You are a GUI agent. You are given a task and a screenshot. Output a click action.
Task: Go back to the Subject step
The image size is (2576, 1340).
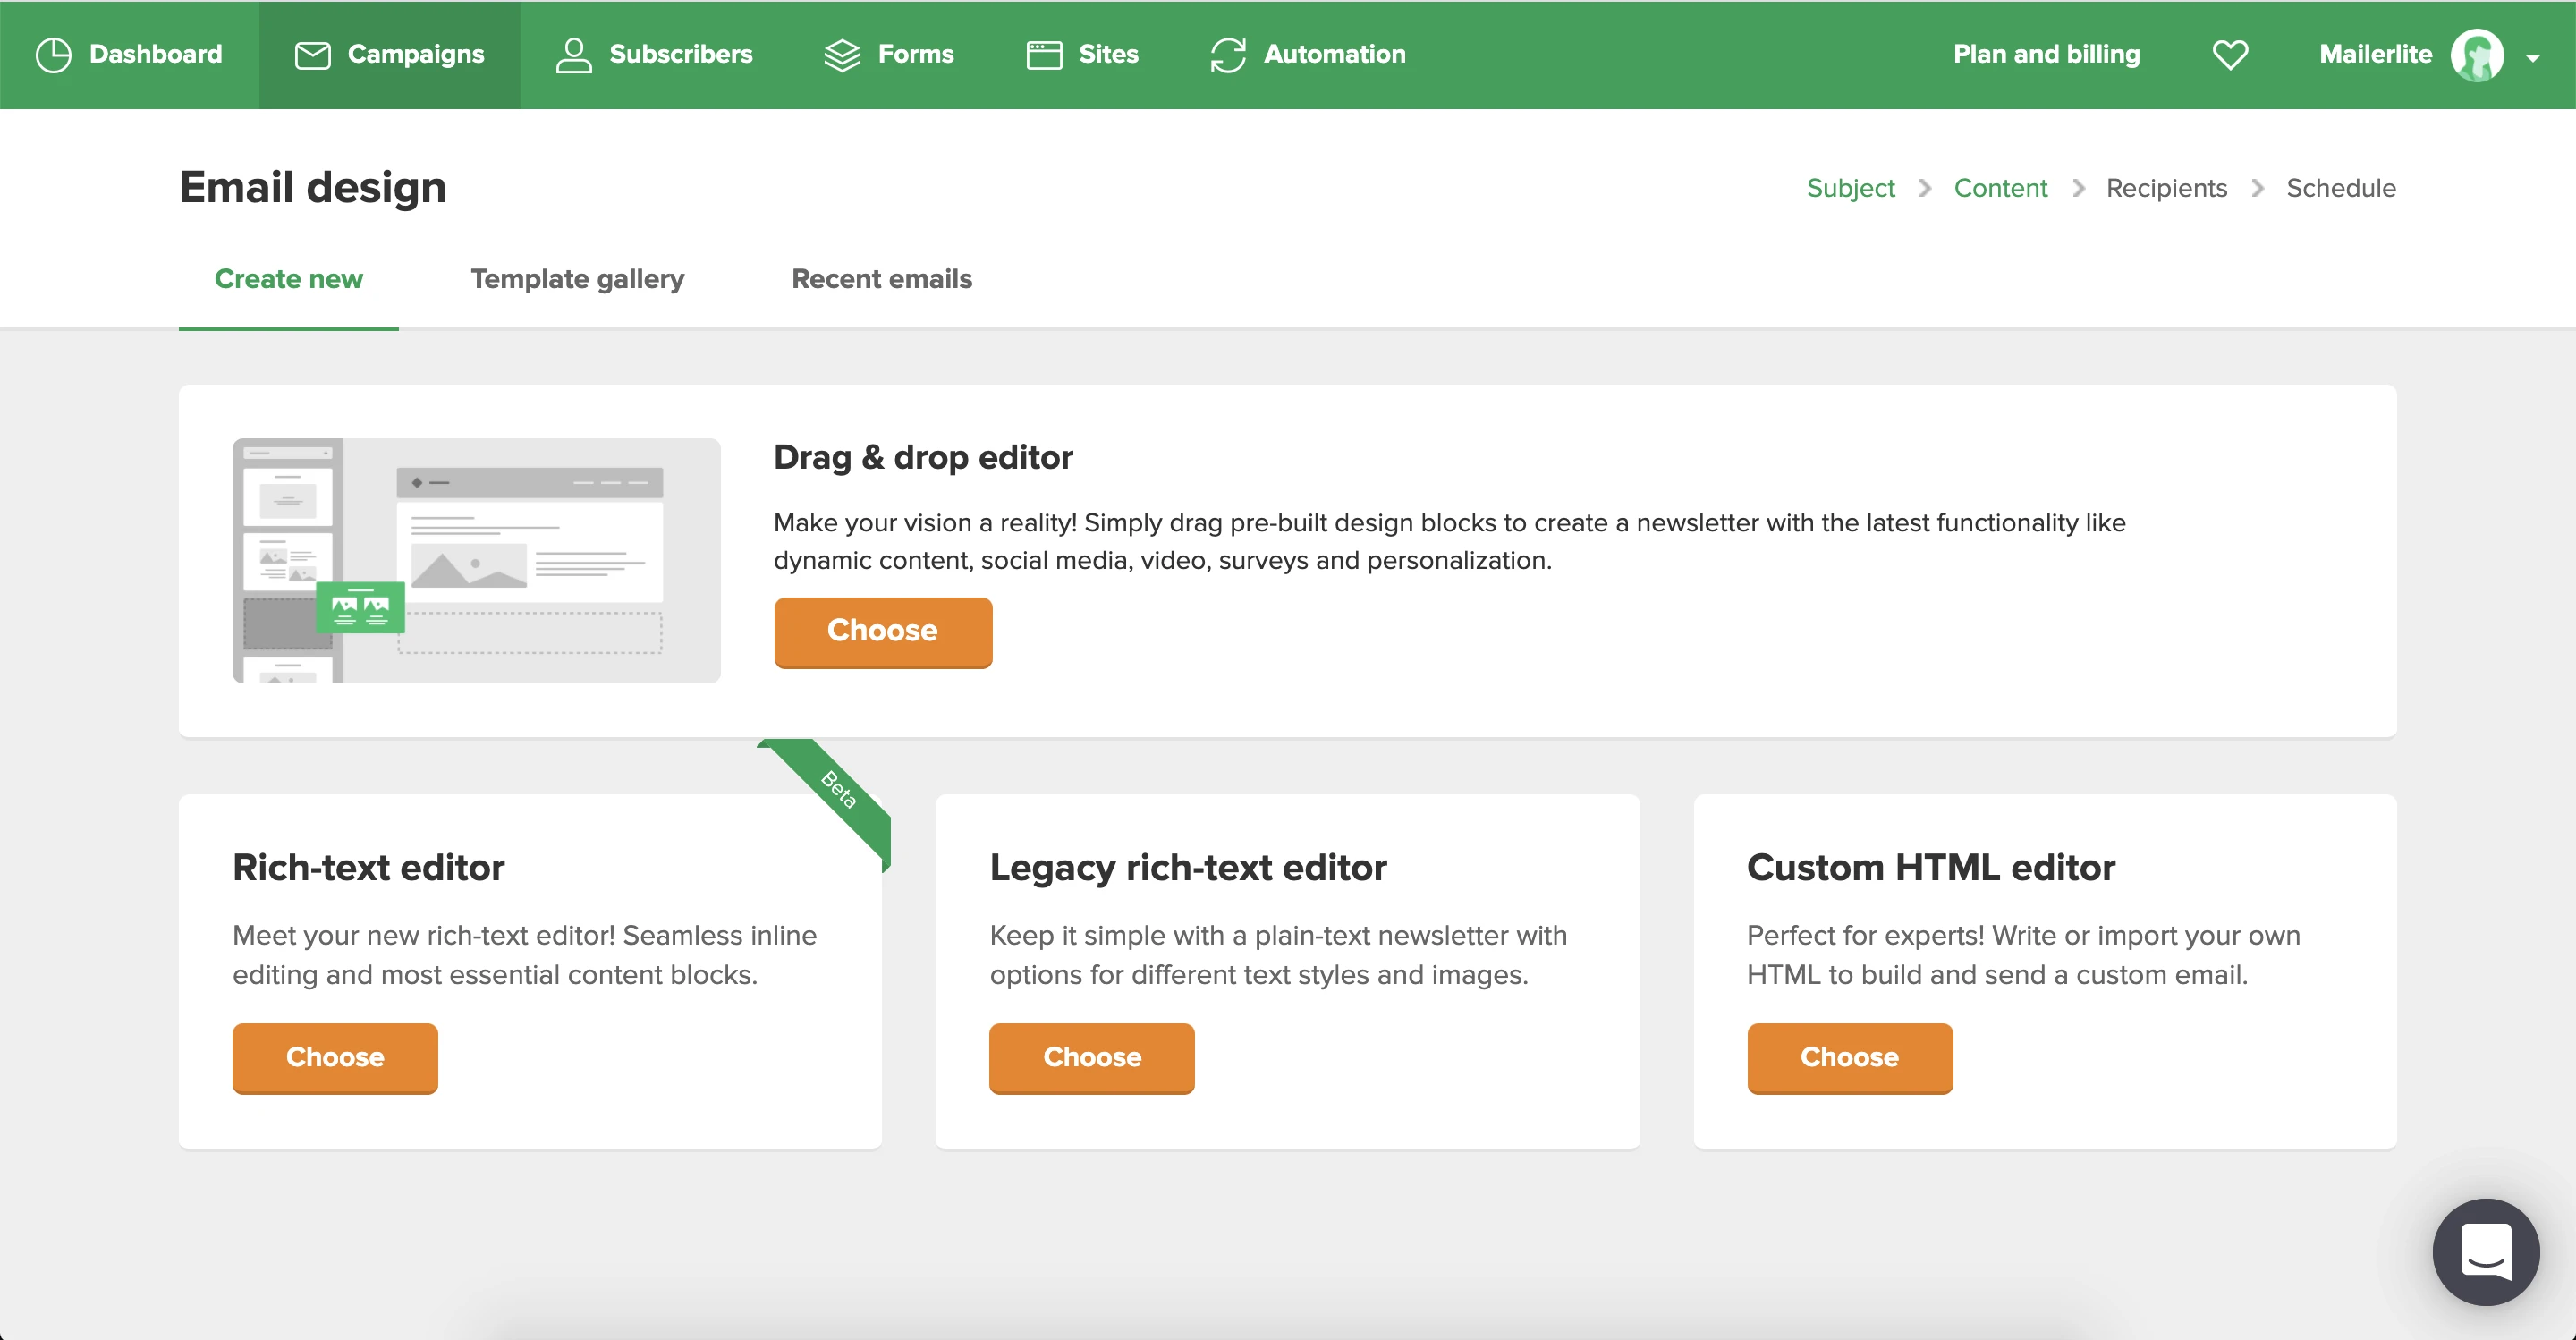(1850, 188)
